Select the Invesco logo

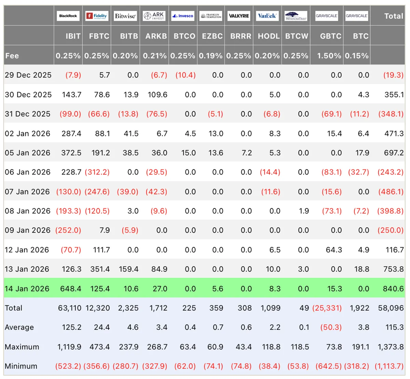pyautogui.click(x=183, y=16)
